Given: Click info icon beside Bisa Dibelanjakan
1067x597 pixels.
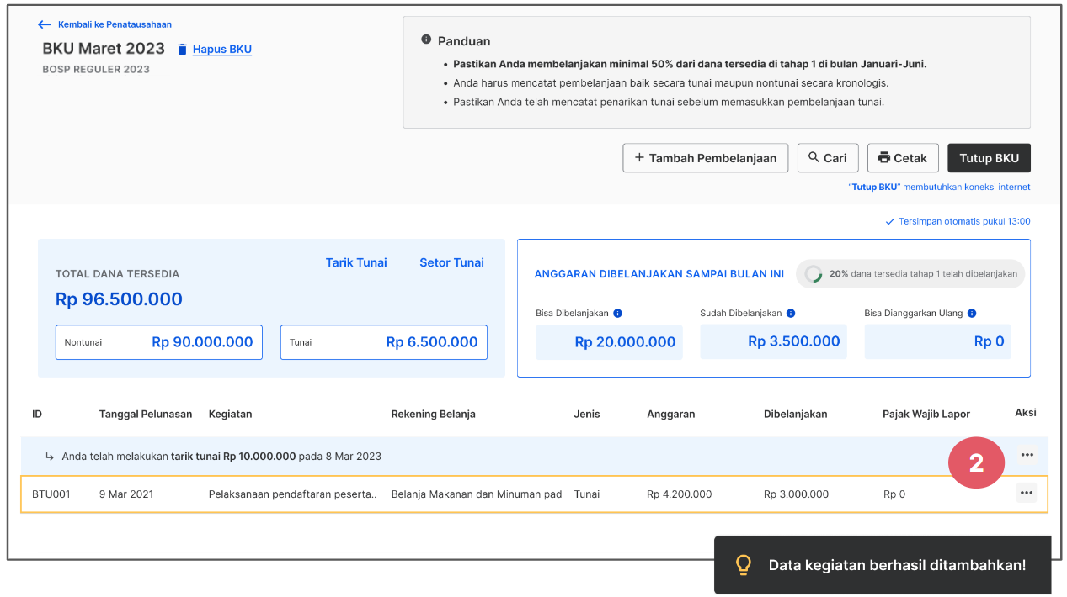Looking at the screenshot, I should [617, 314].
